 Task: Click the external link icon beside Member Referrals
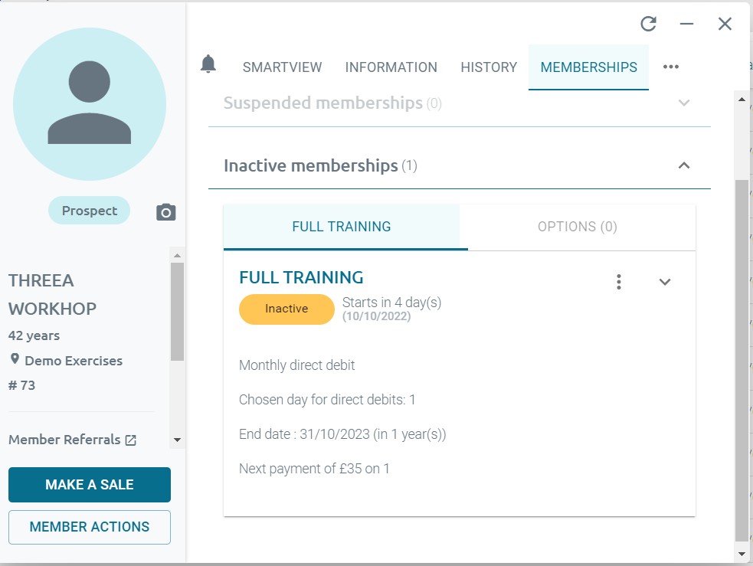(131, 440)
